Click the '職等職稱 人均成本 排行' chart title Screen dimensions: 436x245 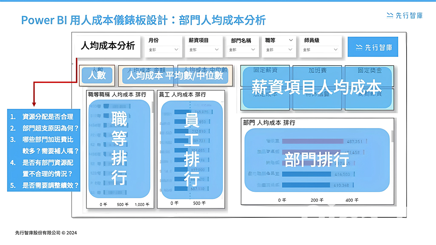point(117,94)
